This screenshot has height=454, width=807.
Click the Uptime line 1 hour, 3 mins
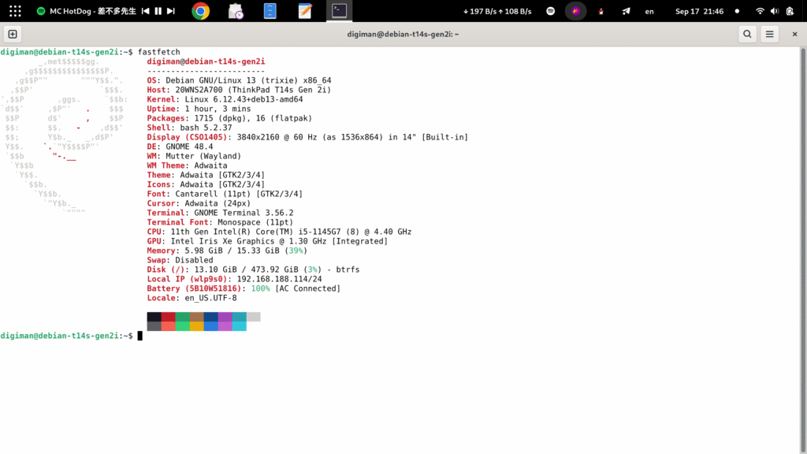coord(199,109)
